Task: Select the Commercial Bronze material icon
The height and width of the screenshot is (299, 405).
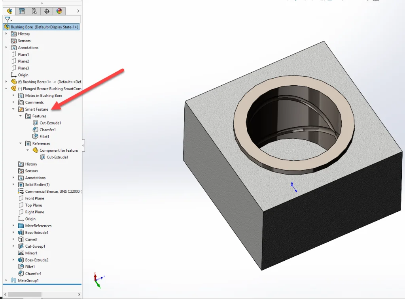Action: (21, 192)
